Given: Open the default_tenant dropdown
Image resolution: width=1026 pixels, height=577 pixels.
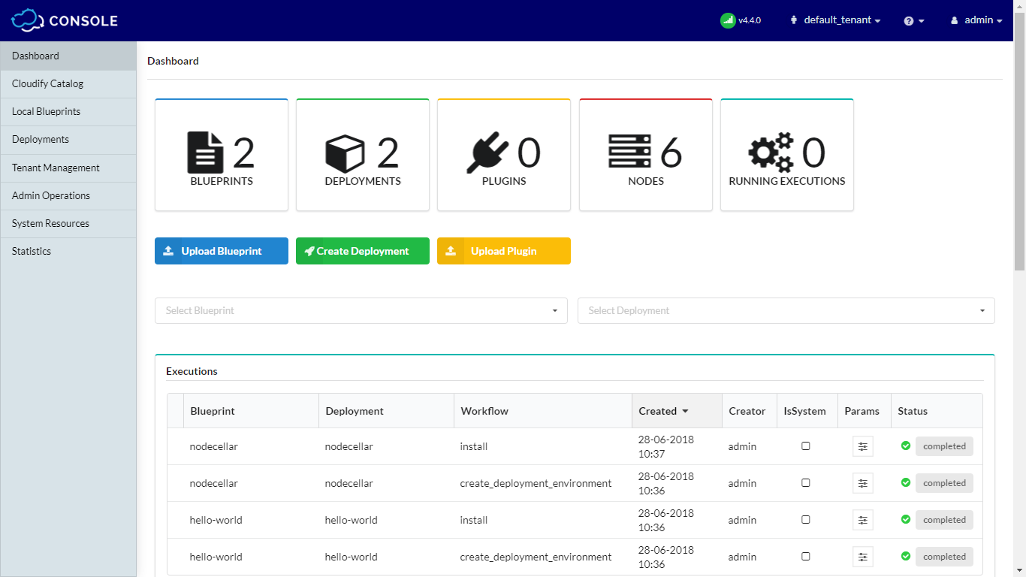Looking at the screenshot, I should (x=835, y=20).
